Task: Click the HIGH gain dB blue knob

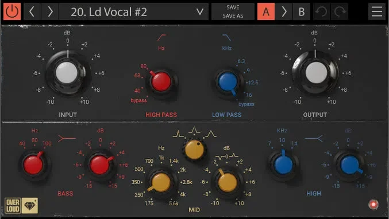Action: (351, 165)
